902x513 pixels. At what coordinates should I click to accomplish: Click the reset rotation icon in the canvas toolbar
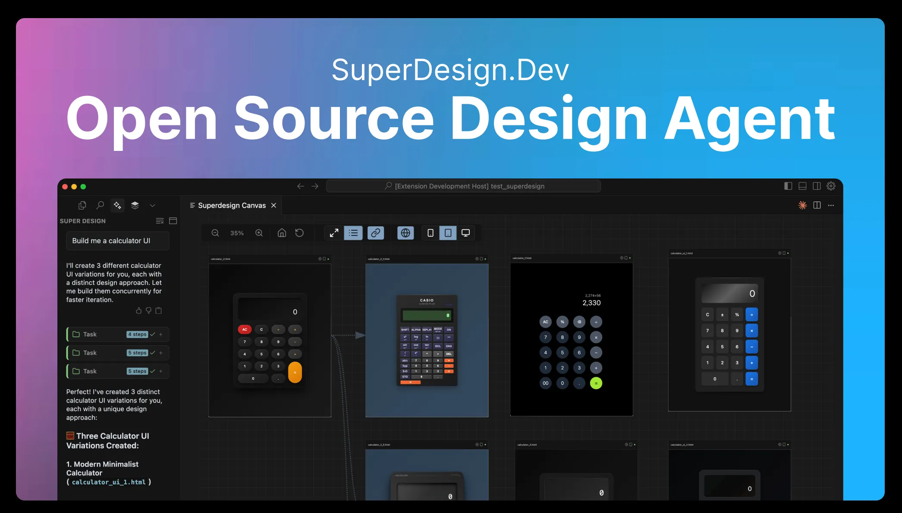pyautogui.click(x=299, y=232)
